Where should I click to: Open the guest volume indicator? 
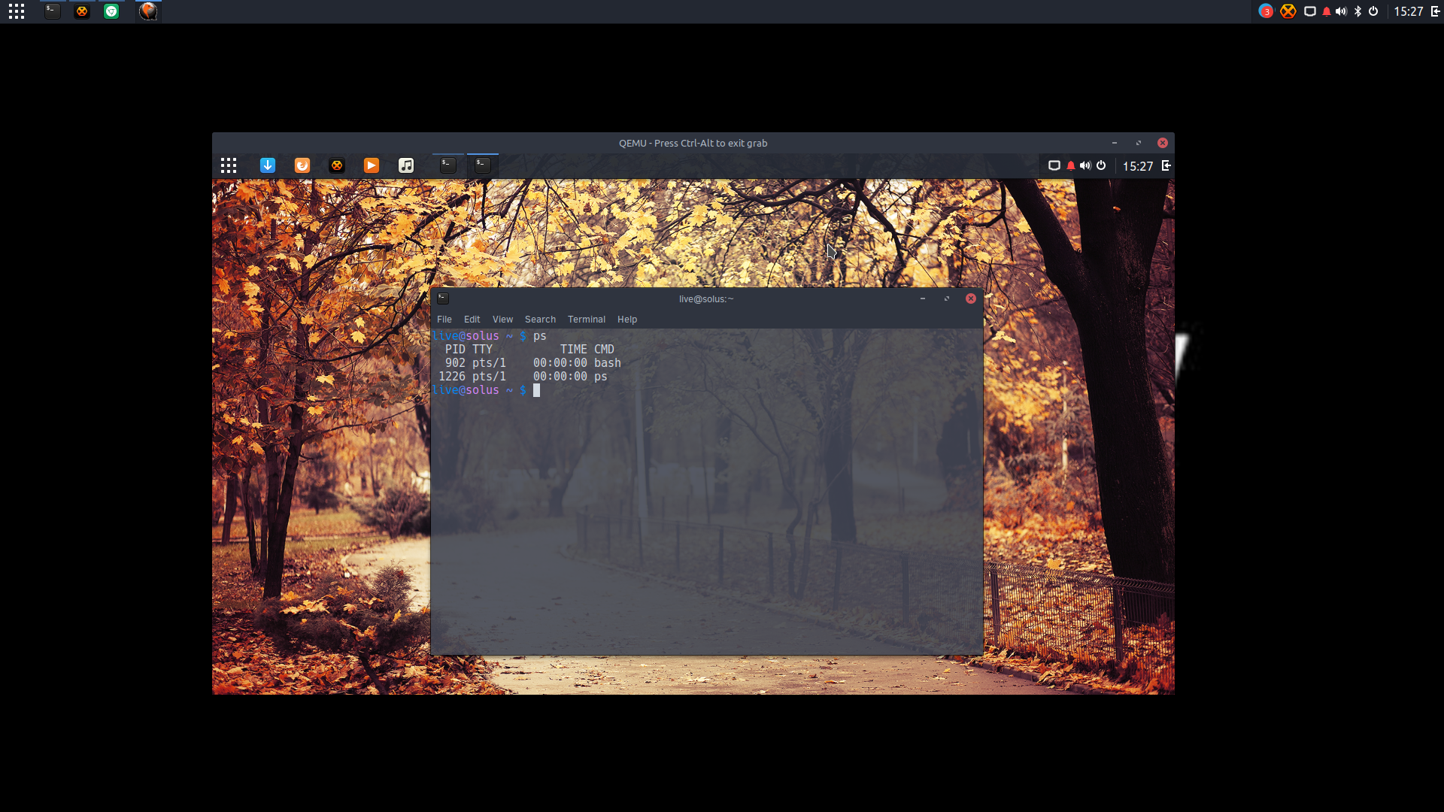[x=1085, y=165]
